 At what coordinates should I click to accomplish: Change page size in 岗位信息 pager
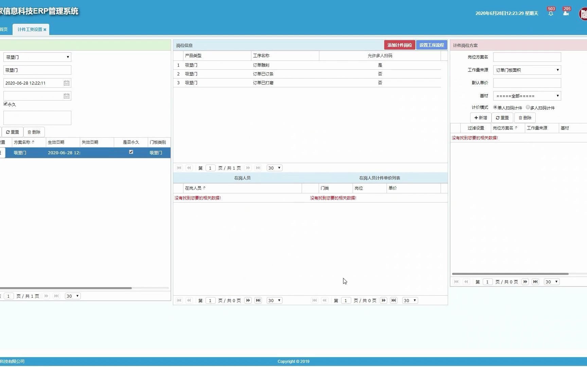[x=274, y=168]
